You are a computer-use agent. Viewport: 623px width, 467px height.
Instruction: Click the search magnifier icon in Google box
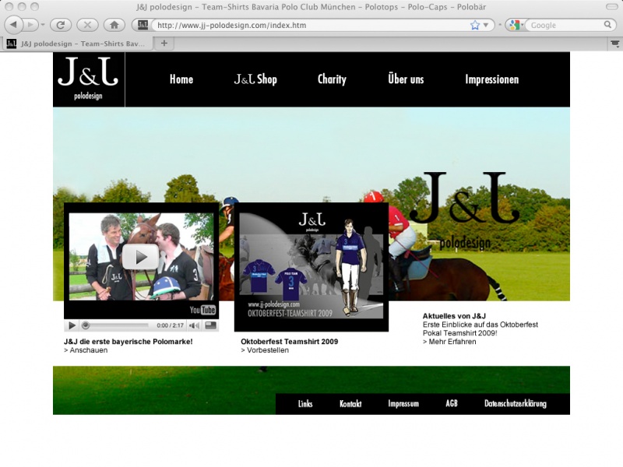pos(609,25)
